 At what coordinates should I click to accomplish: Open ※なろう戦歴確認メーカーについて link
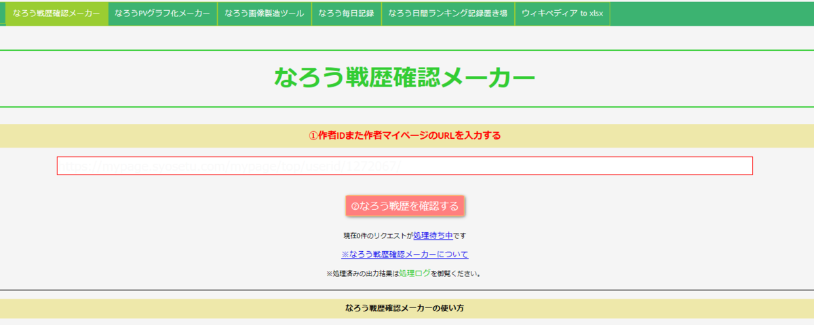point(405,255)
